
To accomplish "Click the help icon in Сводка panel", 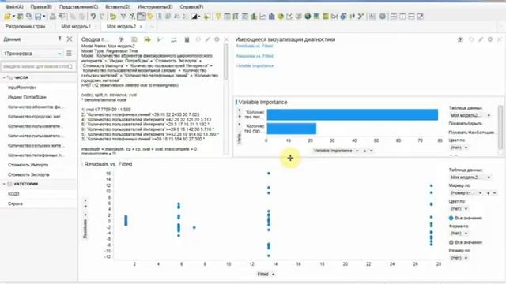I will pos(121,39).
